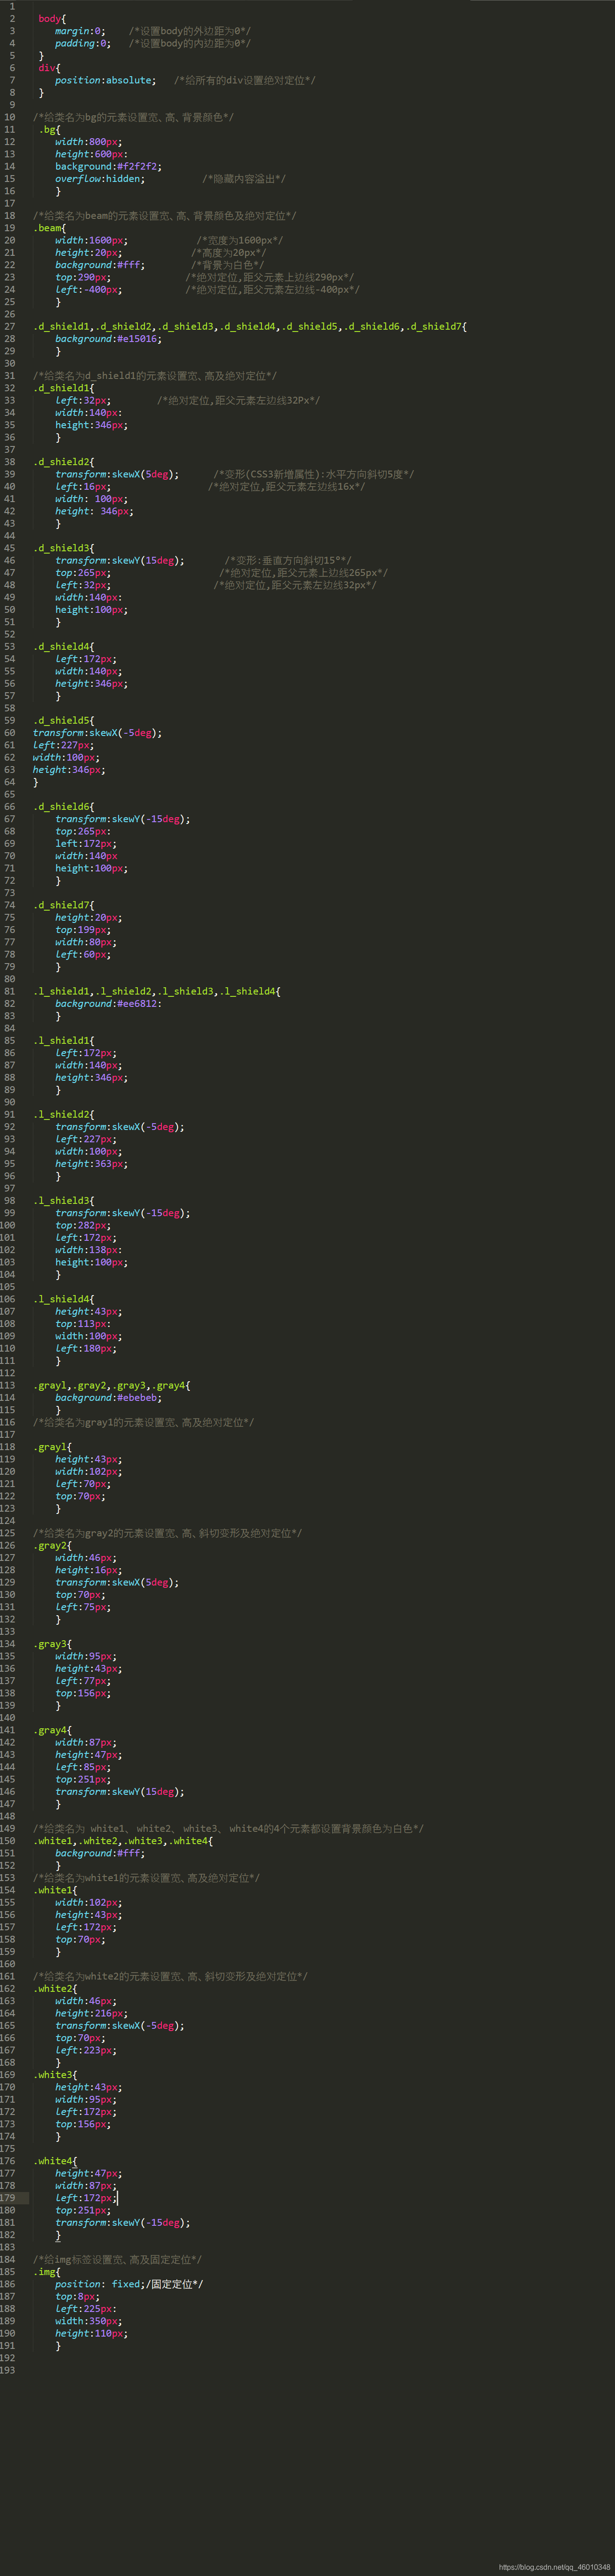This screenshot has width=615, height=2576.
Task: Click the '.beam{' selector line
Action: tap(50, 228)
